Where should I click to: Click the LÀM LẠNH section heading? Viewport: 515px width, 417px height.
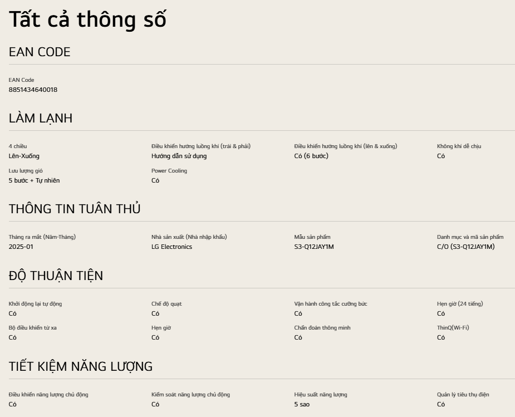pyautogui.click(x=41, y=119)
